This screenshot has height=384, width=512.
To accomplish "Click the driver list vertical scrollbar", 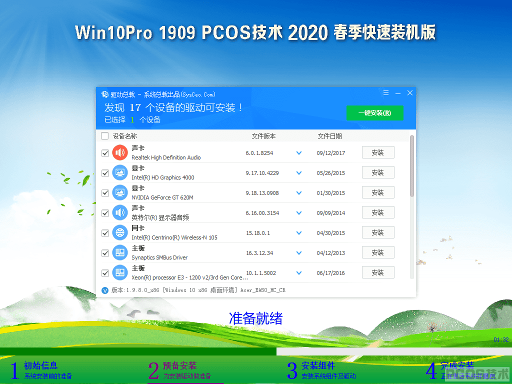I will click(x=412, y=166).
